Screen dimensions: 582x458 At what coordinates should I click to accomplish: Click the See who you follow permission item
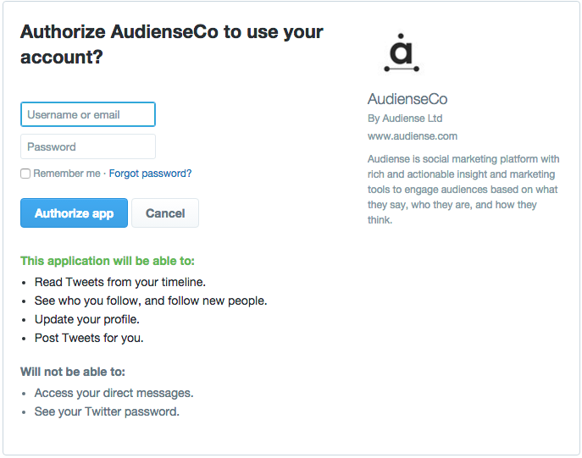click(151, 301)
